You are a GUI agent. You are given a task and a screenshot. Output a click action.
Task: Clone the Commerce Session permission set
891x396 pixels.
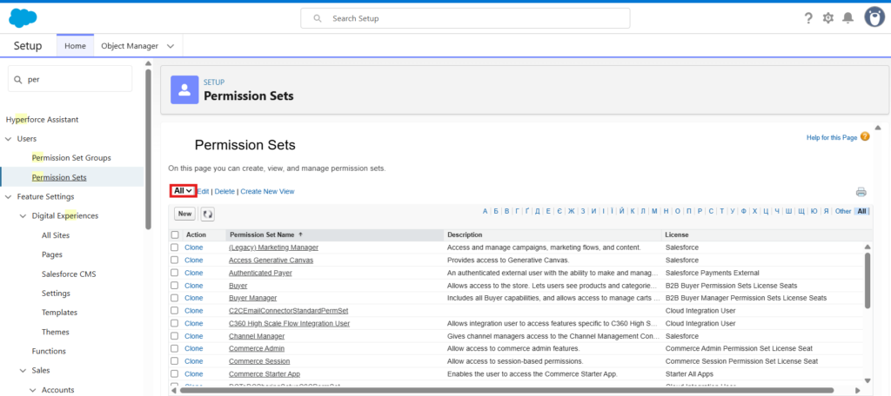point(194,360)
